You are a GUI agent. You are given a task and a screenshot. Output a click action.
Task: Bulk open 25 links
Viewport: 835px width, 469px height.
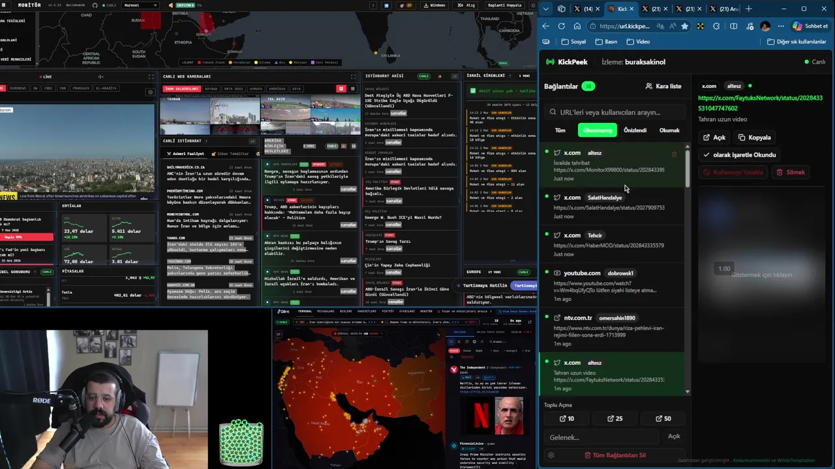[615, 419]
